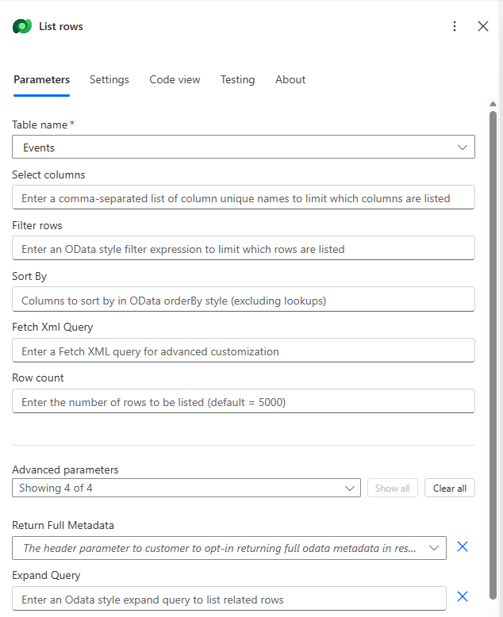Switch to the Settings tab
This screenshot has height=617, width=503.
tap(109, 79)
